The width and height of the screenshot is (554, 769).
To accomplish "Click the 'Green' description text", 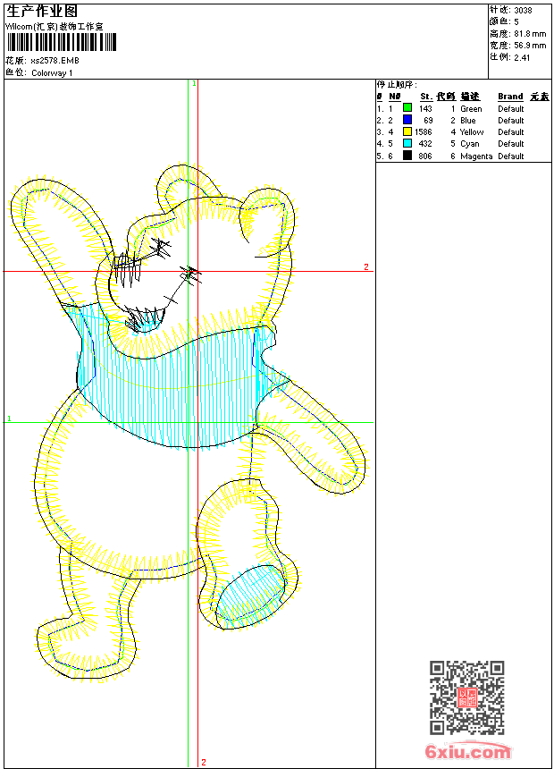I will click(471, 109).
